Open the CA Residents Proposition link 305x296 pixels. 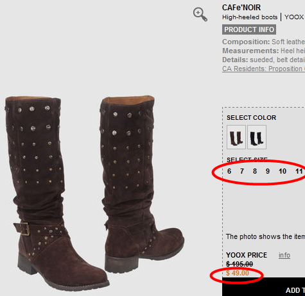coord(263,69)
